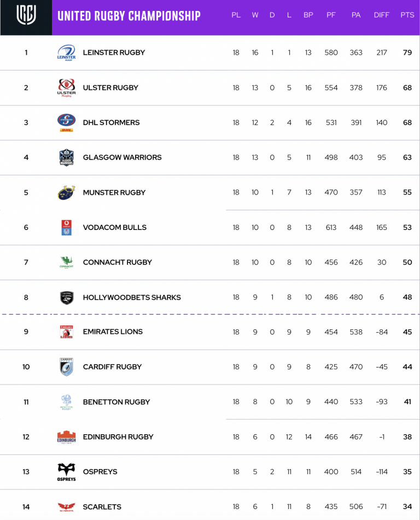420x520 pixels.
Task: Click the Emirates Lions logo
Action: 66,332
